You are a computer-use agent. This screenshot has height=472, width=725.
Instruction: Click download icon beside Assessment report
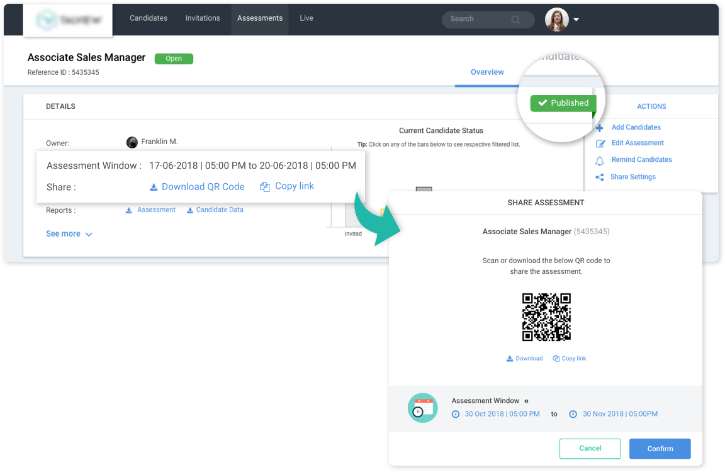point(129,210)
